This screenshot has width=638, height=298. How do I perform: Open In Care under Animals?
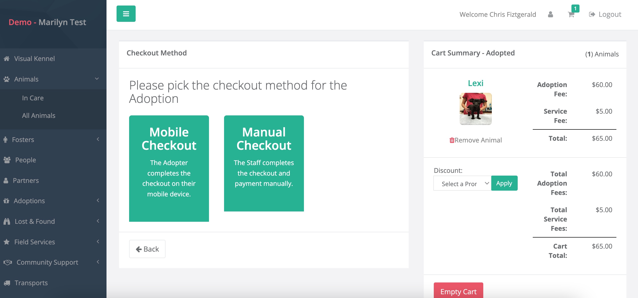pos(33,98)
